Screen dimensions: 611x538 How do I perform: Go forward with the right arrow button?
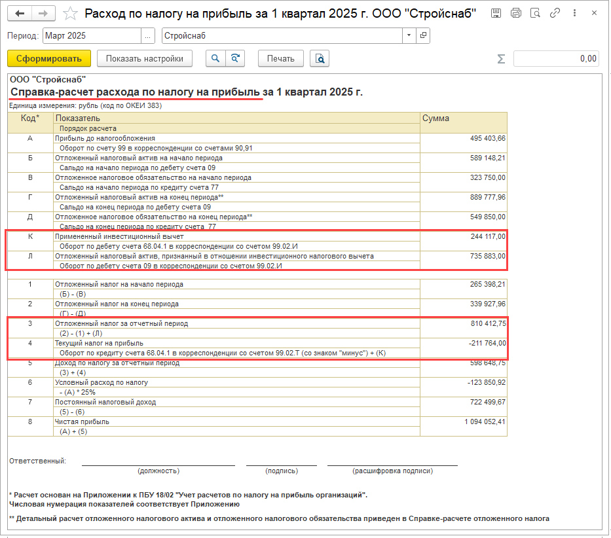(x=44, y=13)
